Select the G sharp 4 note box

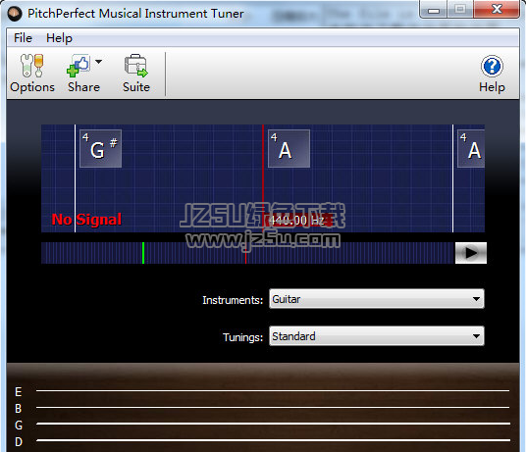pyautogui.click(x=101, y=148)
